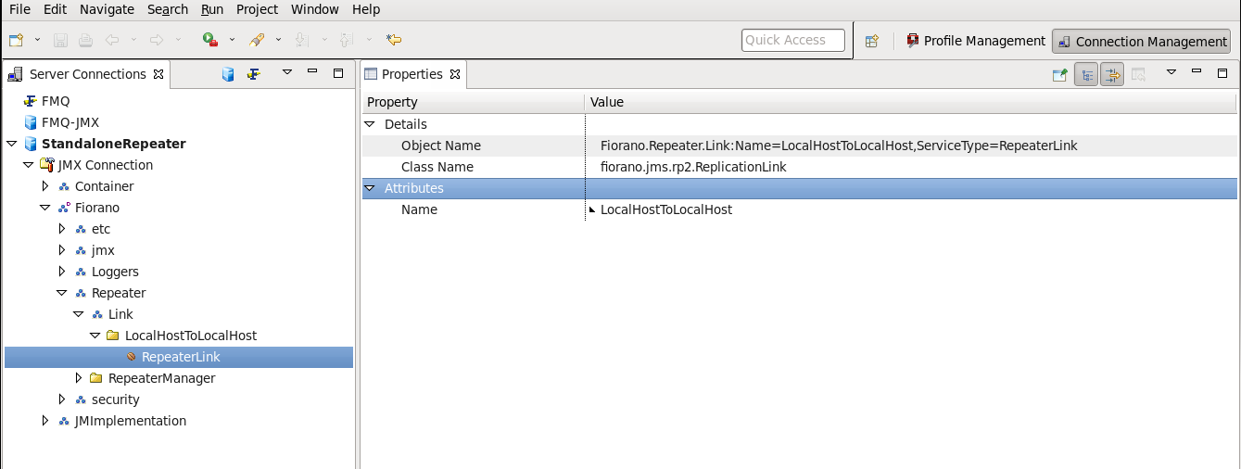Toggle Show Categories in Properties view
This screenshot has height=469, width=1241.
1086,74
